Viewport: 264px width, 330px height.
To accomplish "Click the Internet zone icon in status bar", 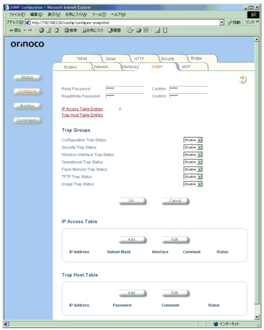I will 216,324.
